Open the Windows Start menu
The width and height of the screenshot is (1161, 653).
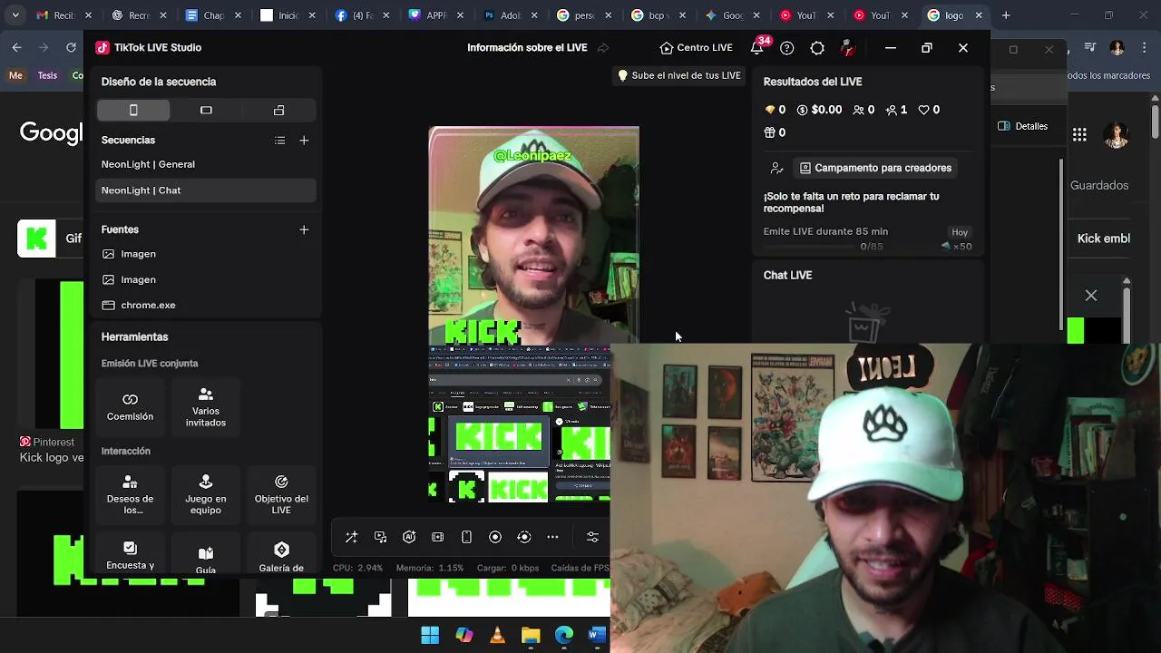click(430, 635)
